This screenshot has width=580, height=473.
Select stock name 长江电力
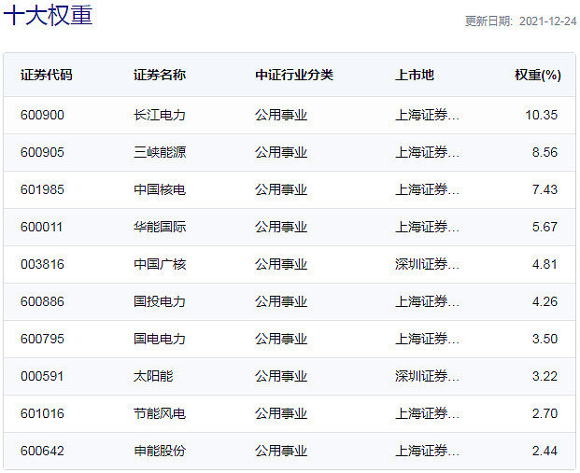click(x=160, y=115)
